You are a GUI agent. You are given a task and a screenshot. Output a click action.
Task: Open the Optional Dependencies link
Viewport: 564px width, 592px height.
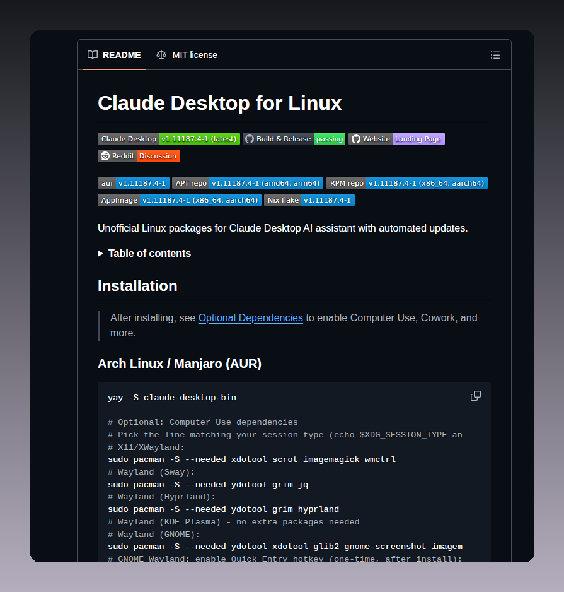pos(251,318)
